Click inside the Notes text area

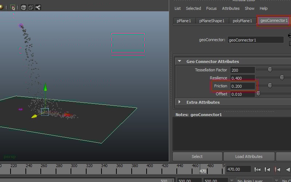(232, 134)
